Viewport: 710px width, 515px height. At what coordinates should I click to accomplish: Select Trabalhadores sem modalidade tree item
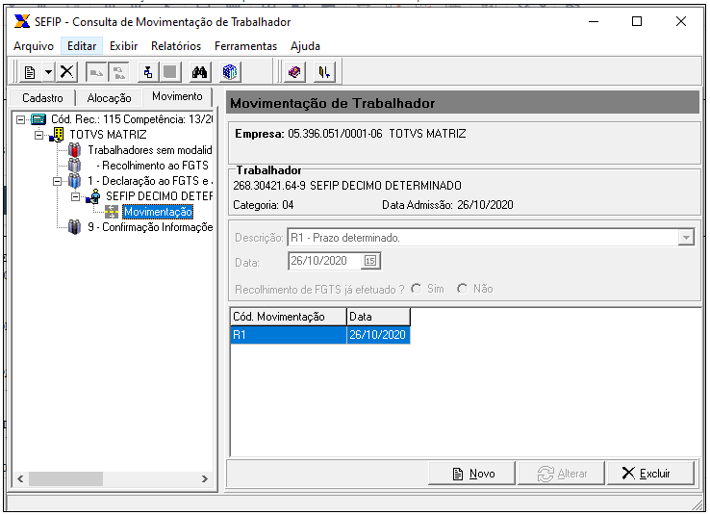[x=150, y=150]
